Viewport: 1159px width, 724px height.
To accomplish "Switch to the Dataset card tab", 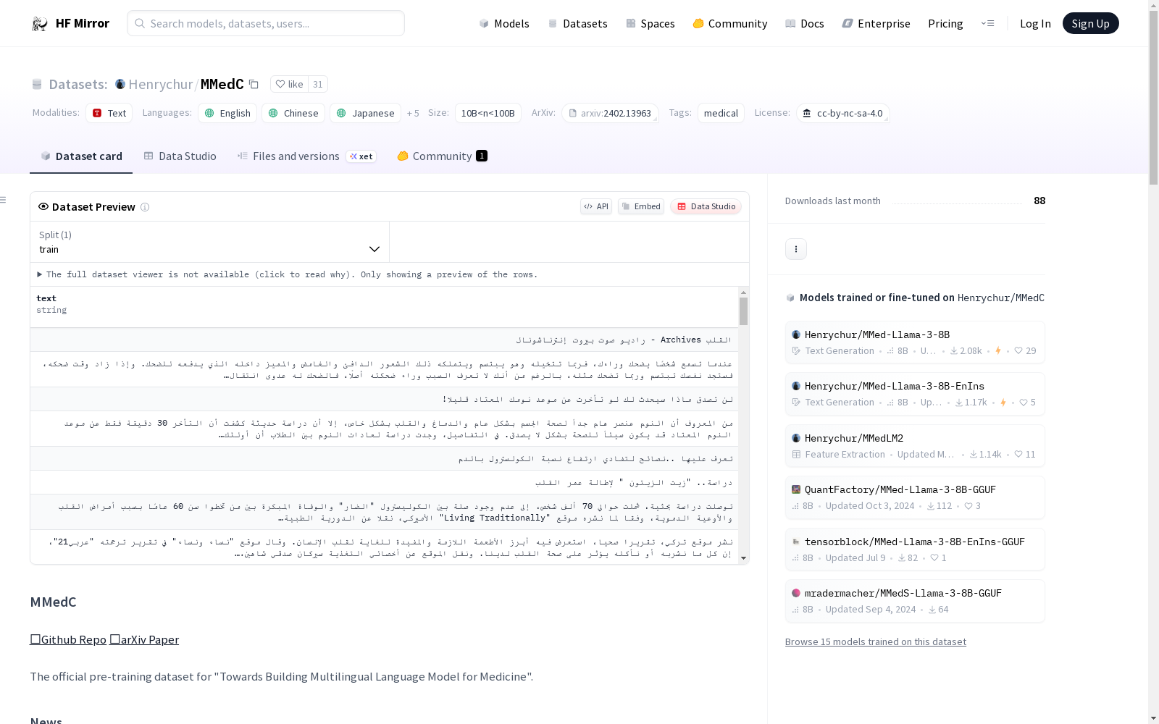I will click(81, 156).
